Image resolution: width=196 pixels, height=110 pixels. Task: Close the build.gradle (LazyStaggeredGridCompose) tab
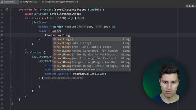tap(80, 2)
